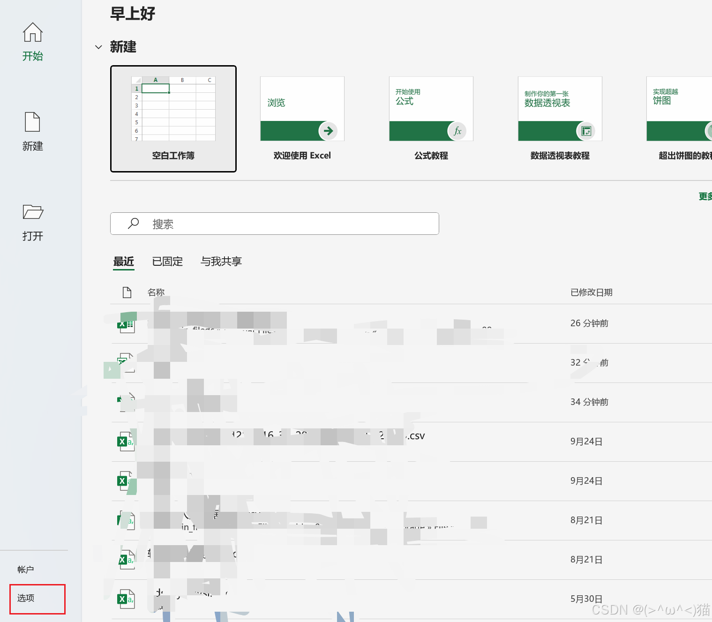The image size is (712, 622).
Task: Create a 空白工作簿 blank workbook
Action: click(173, 119)
